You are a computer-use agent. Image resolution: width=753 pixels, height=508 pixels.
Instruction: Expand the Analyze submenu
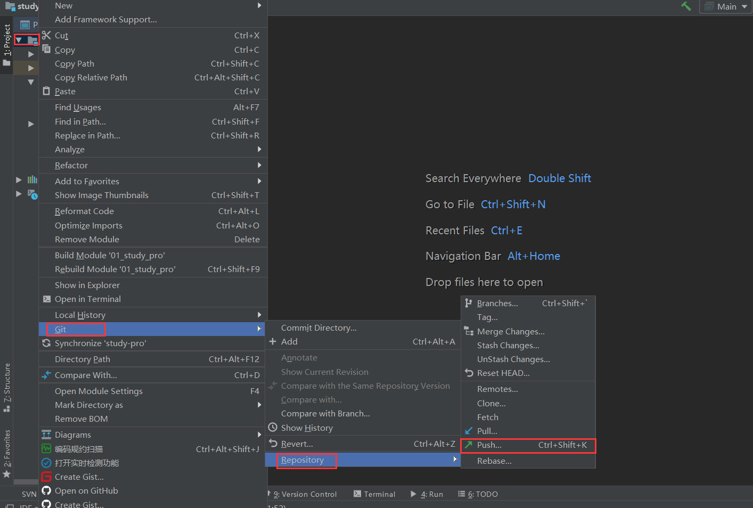click(153, 149)
